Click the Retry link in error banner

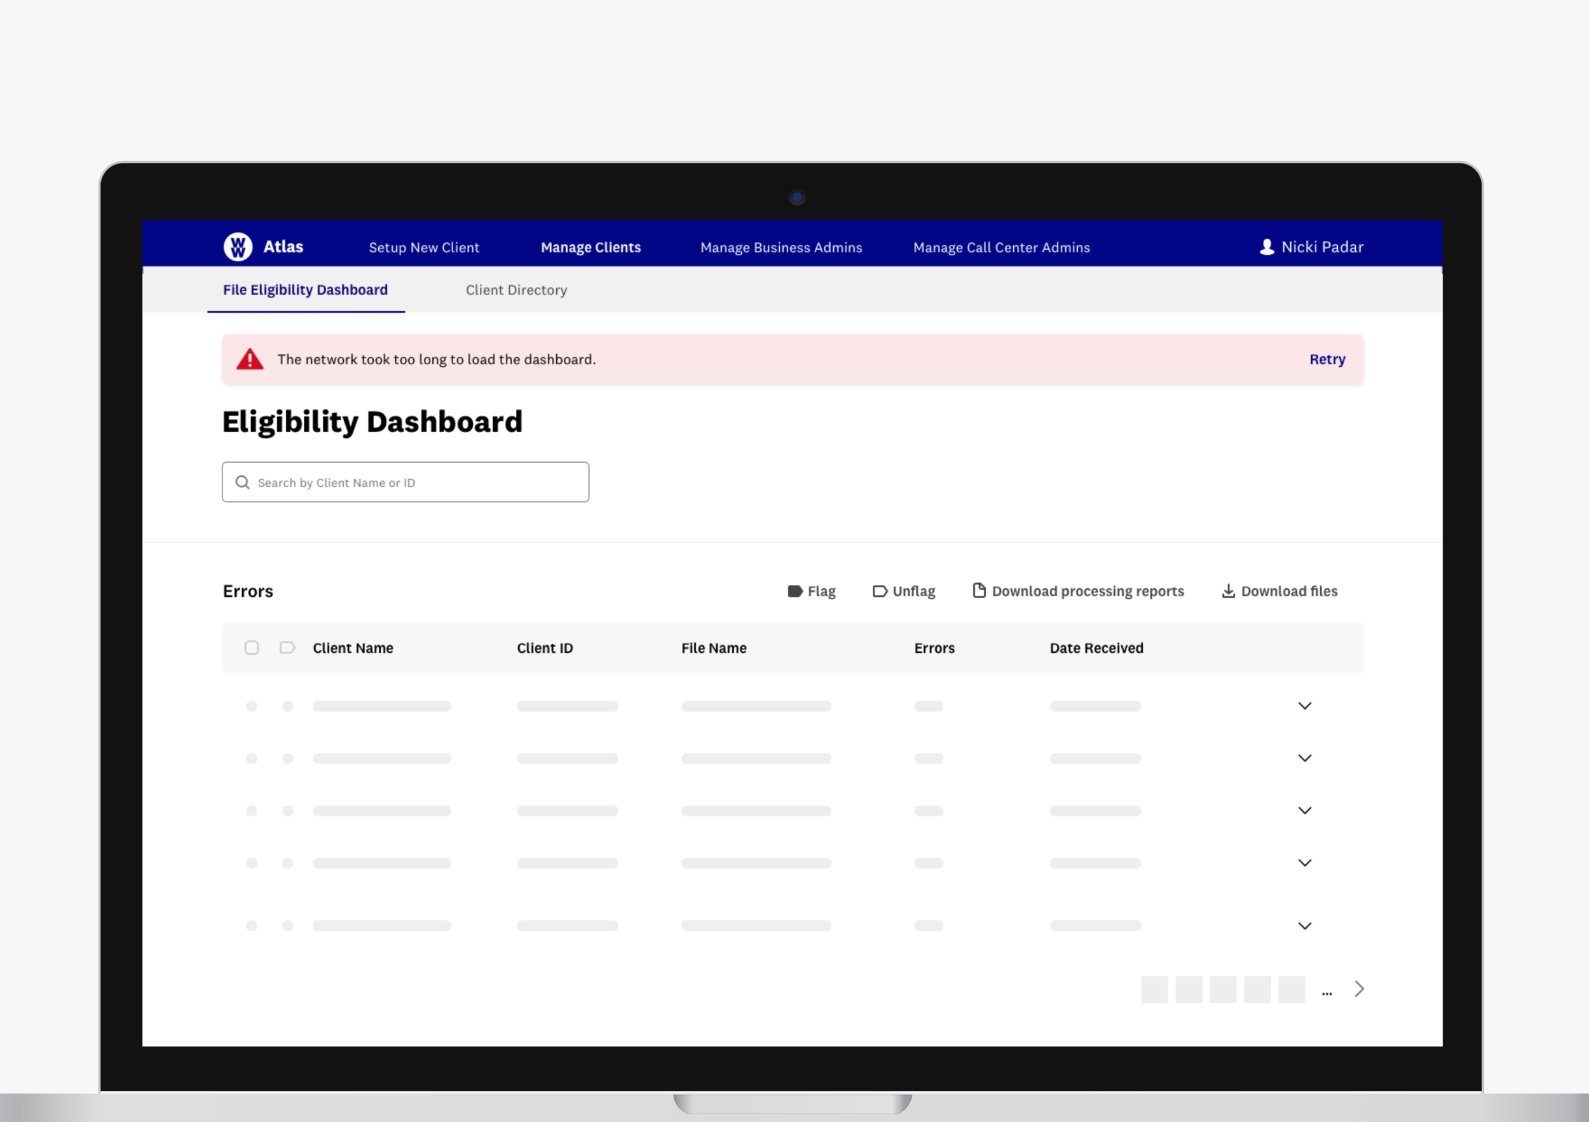tap(1326, 359)
